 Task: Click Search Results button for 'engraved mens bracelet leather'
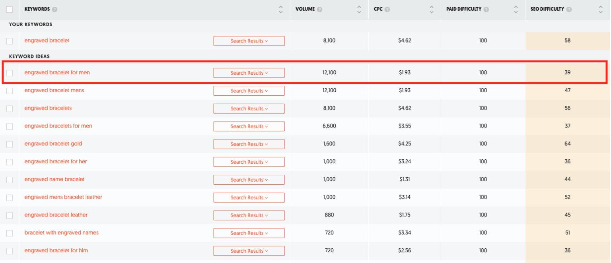click(x=249, y=197)
